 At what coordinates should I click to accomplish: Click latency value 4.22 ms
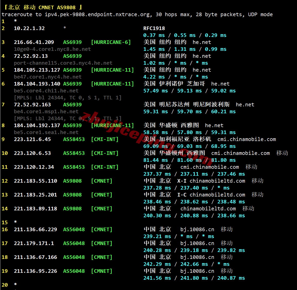tap(154, 77)
